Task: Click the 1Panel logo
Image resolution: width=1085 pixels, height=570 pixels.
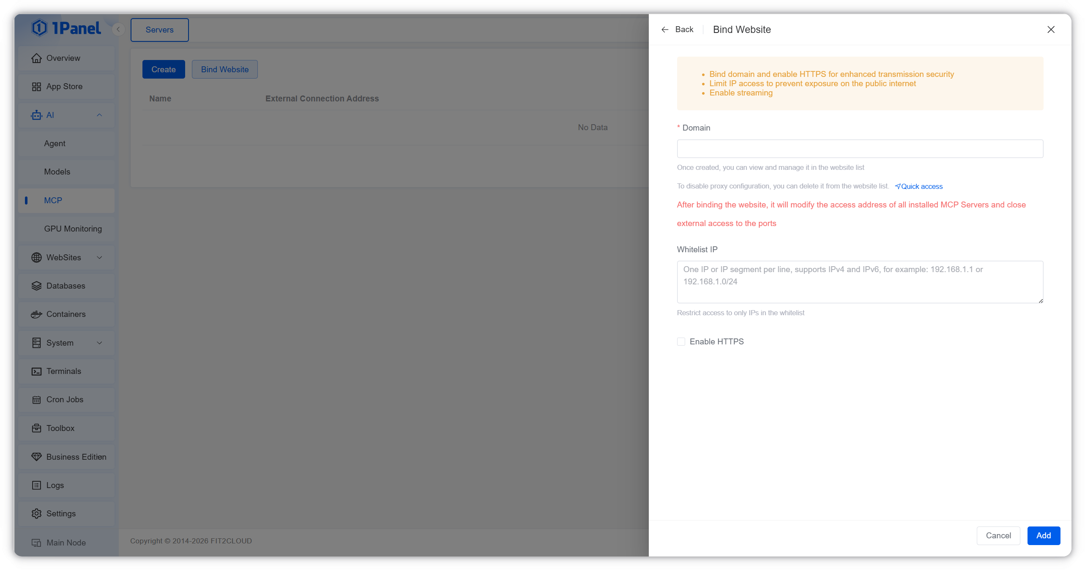Action: (66, 28)
